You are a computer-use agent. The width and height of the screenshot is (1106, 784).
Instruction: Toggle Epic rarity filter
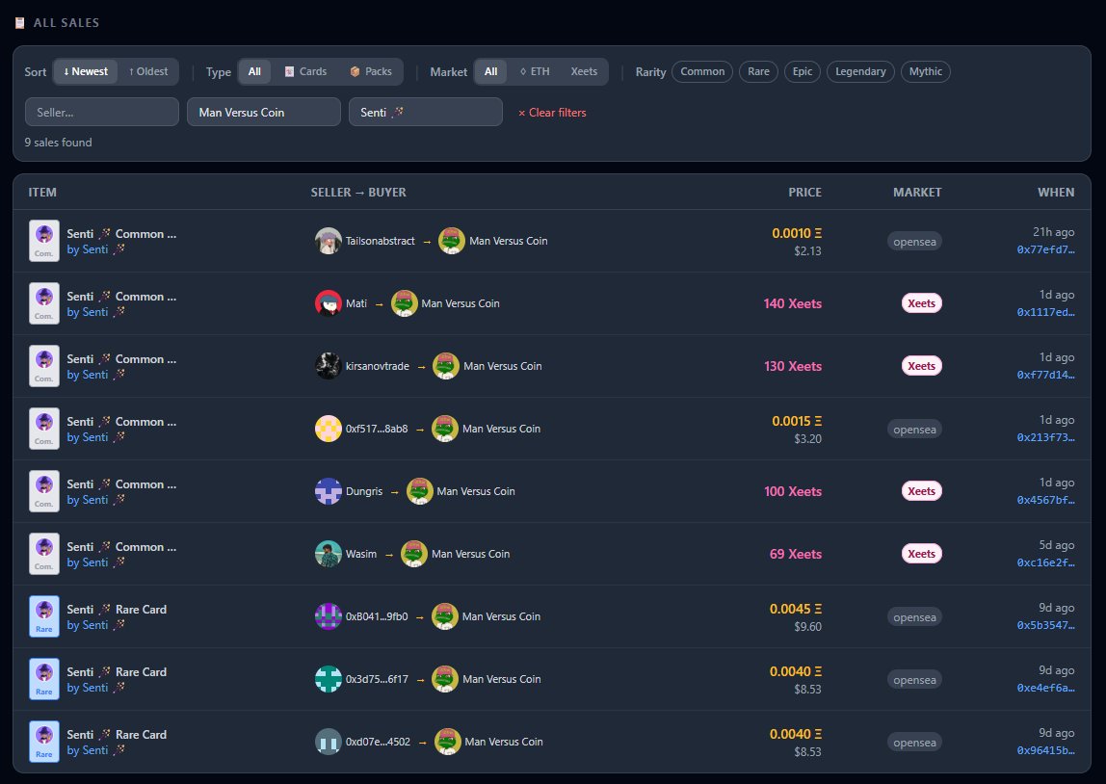802,71
